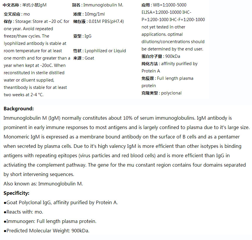Click the 储存液 label

point(79,21)
